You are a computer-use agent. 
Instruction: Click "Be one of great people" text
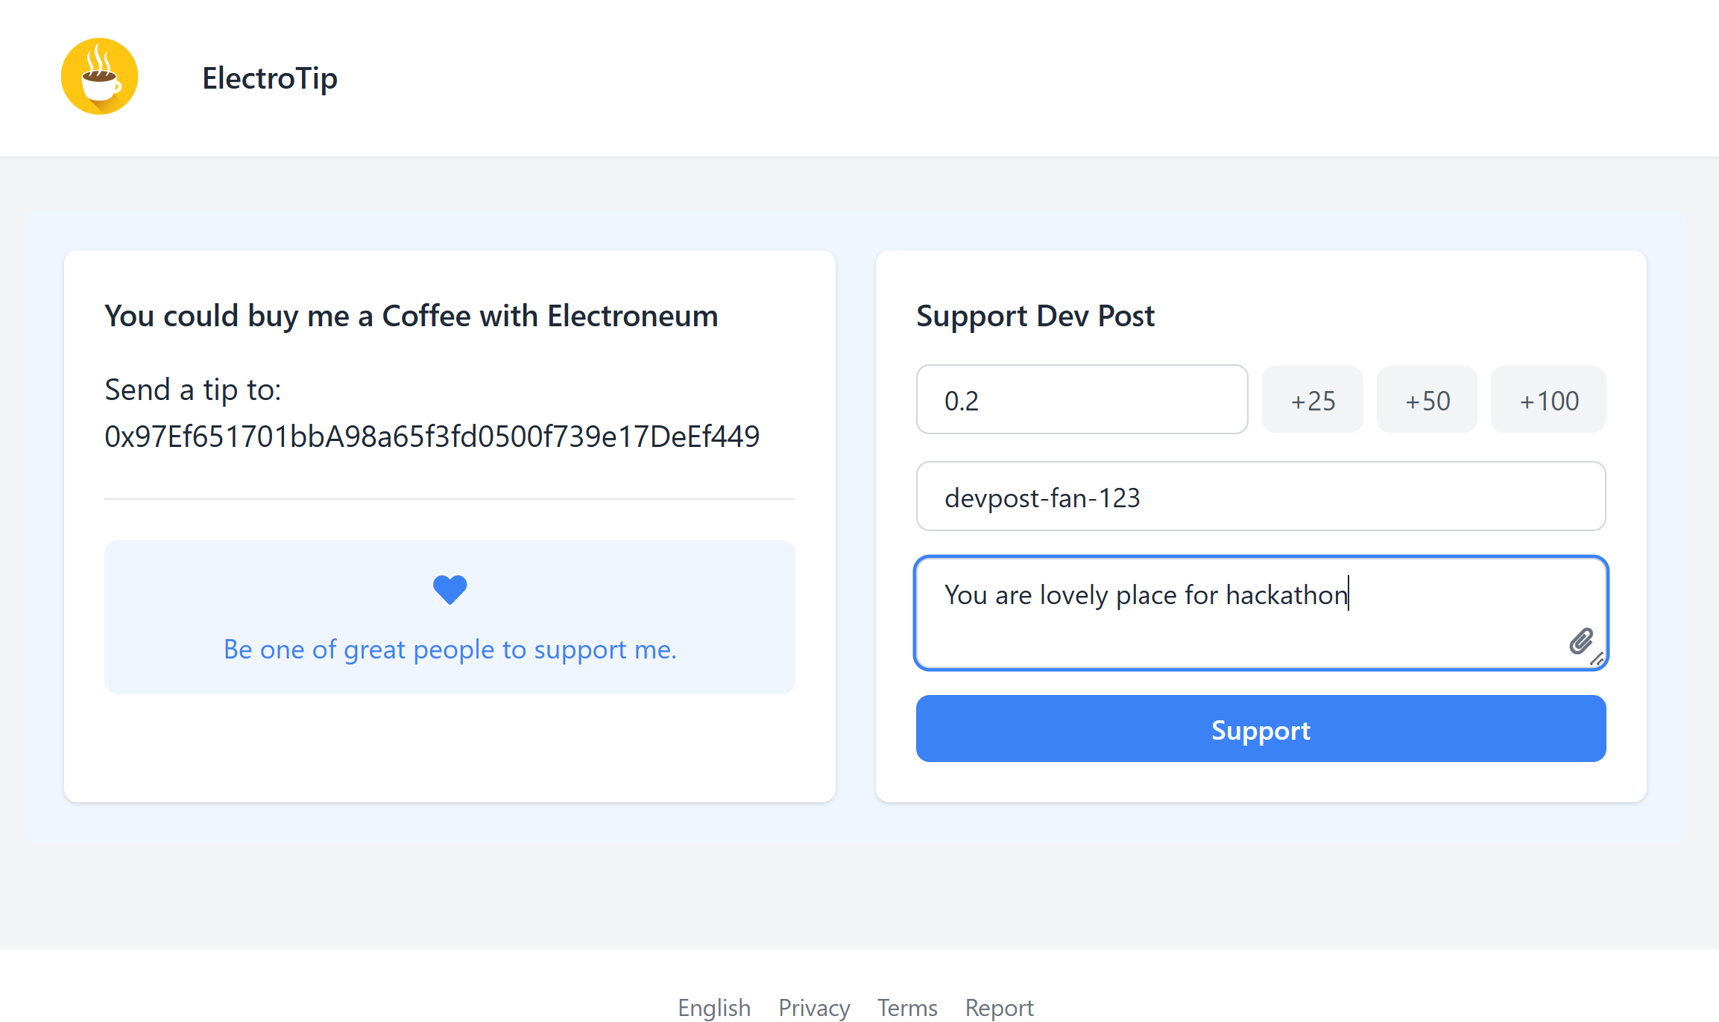(x=450, y=650)
